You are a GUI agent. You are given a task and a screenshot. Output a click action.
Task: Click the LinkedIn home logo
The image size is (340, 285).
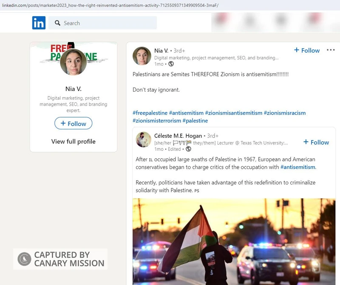[38, 23]
